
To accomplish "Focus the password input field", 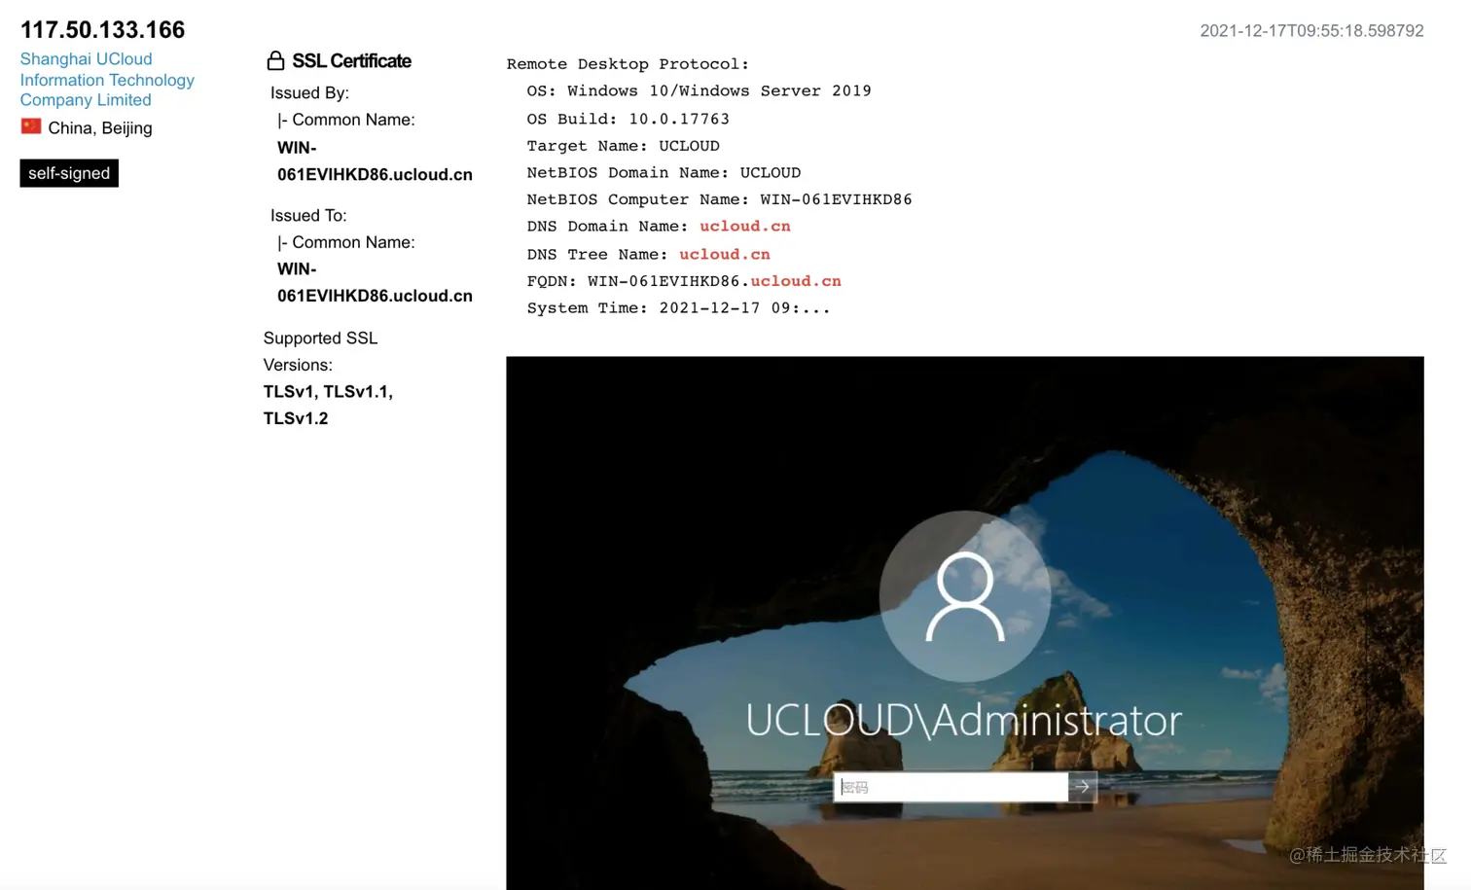I will click(951, 787).
